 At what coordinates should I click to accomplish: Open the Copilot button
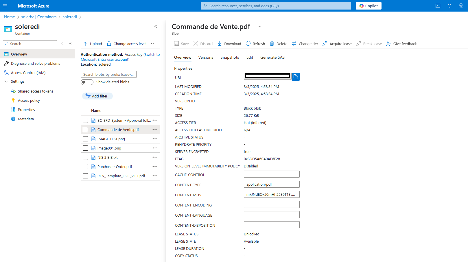point(368,6)
